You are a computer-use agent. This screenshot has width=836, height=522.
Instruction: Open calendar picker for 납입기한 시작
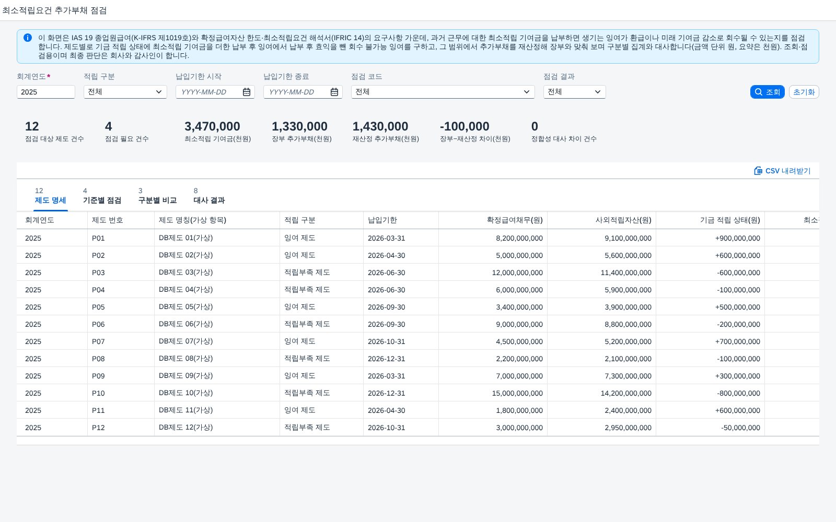tap(247, 92)
